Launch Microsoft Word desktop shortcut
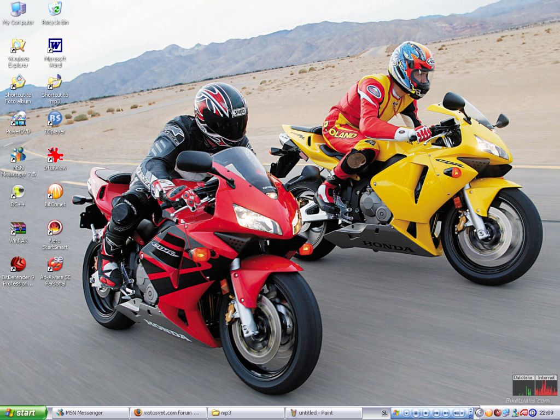560x420 pixels. [x=55, y=53]
